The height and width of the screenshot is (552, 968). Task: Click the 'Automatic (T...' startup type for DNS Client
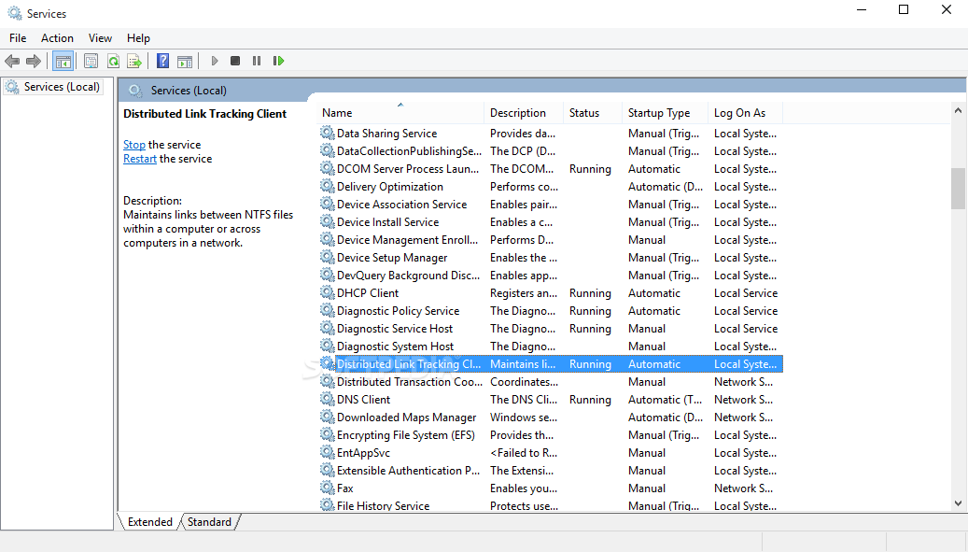(665, 400)
